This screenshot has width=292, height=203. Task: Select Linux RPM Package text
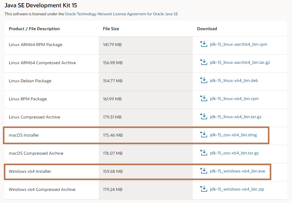28,99
